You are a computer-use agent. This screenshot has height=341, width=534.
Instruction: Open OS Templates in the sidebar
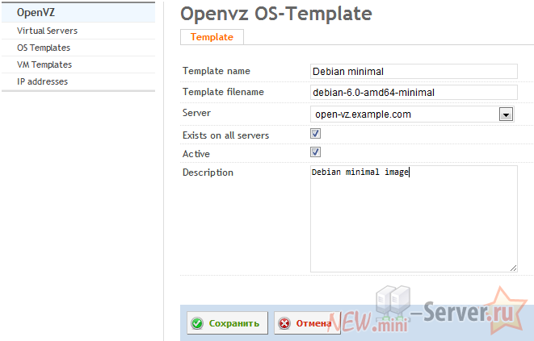click(x=44, y=48)
